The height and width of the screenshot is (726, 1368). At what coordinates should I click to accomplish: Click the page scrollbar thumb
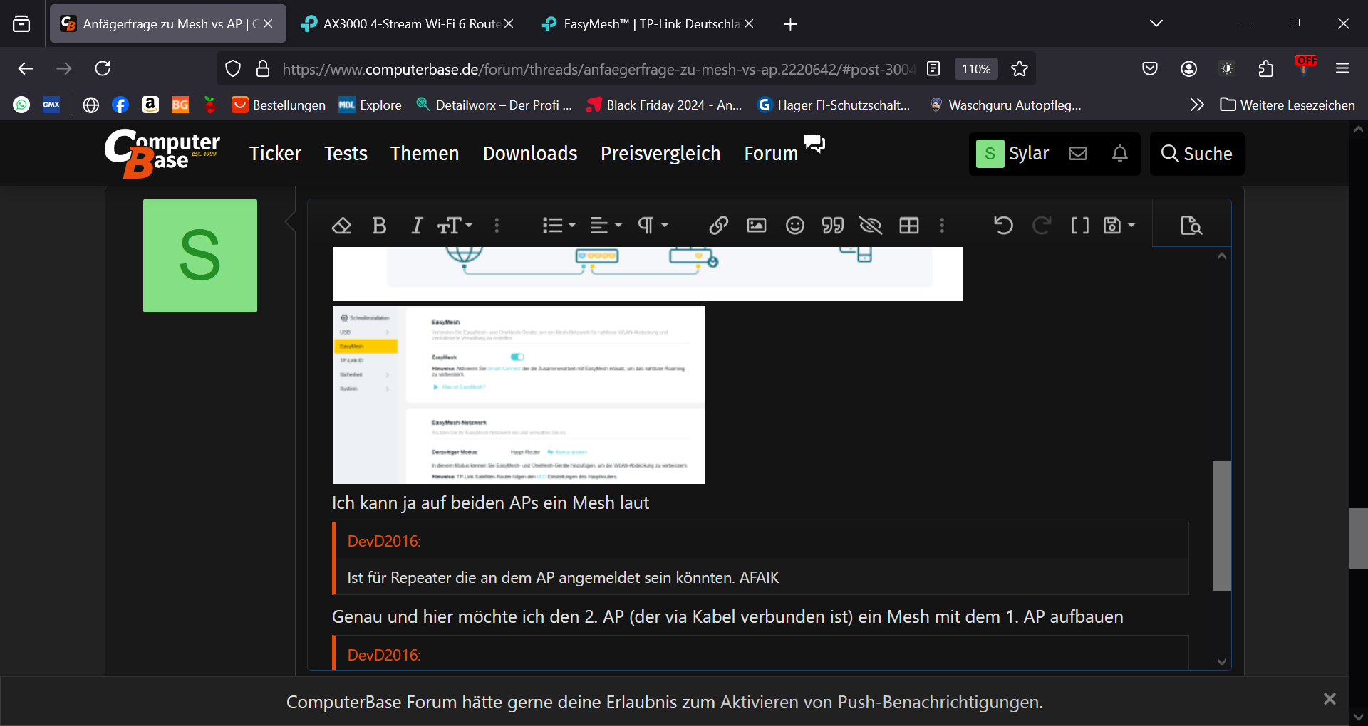click(x=1358, y=538)
